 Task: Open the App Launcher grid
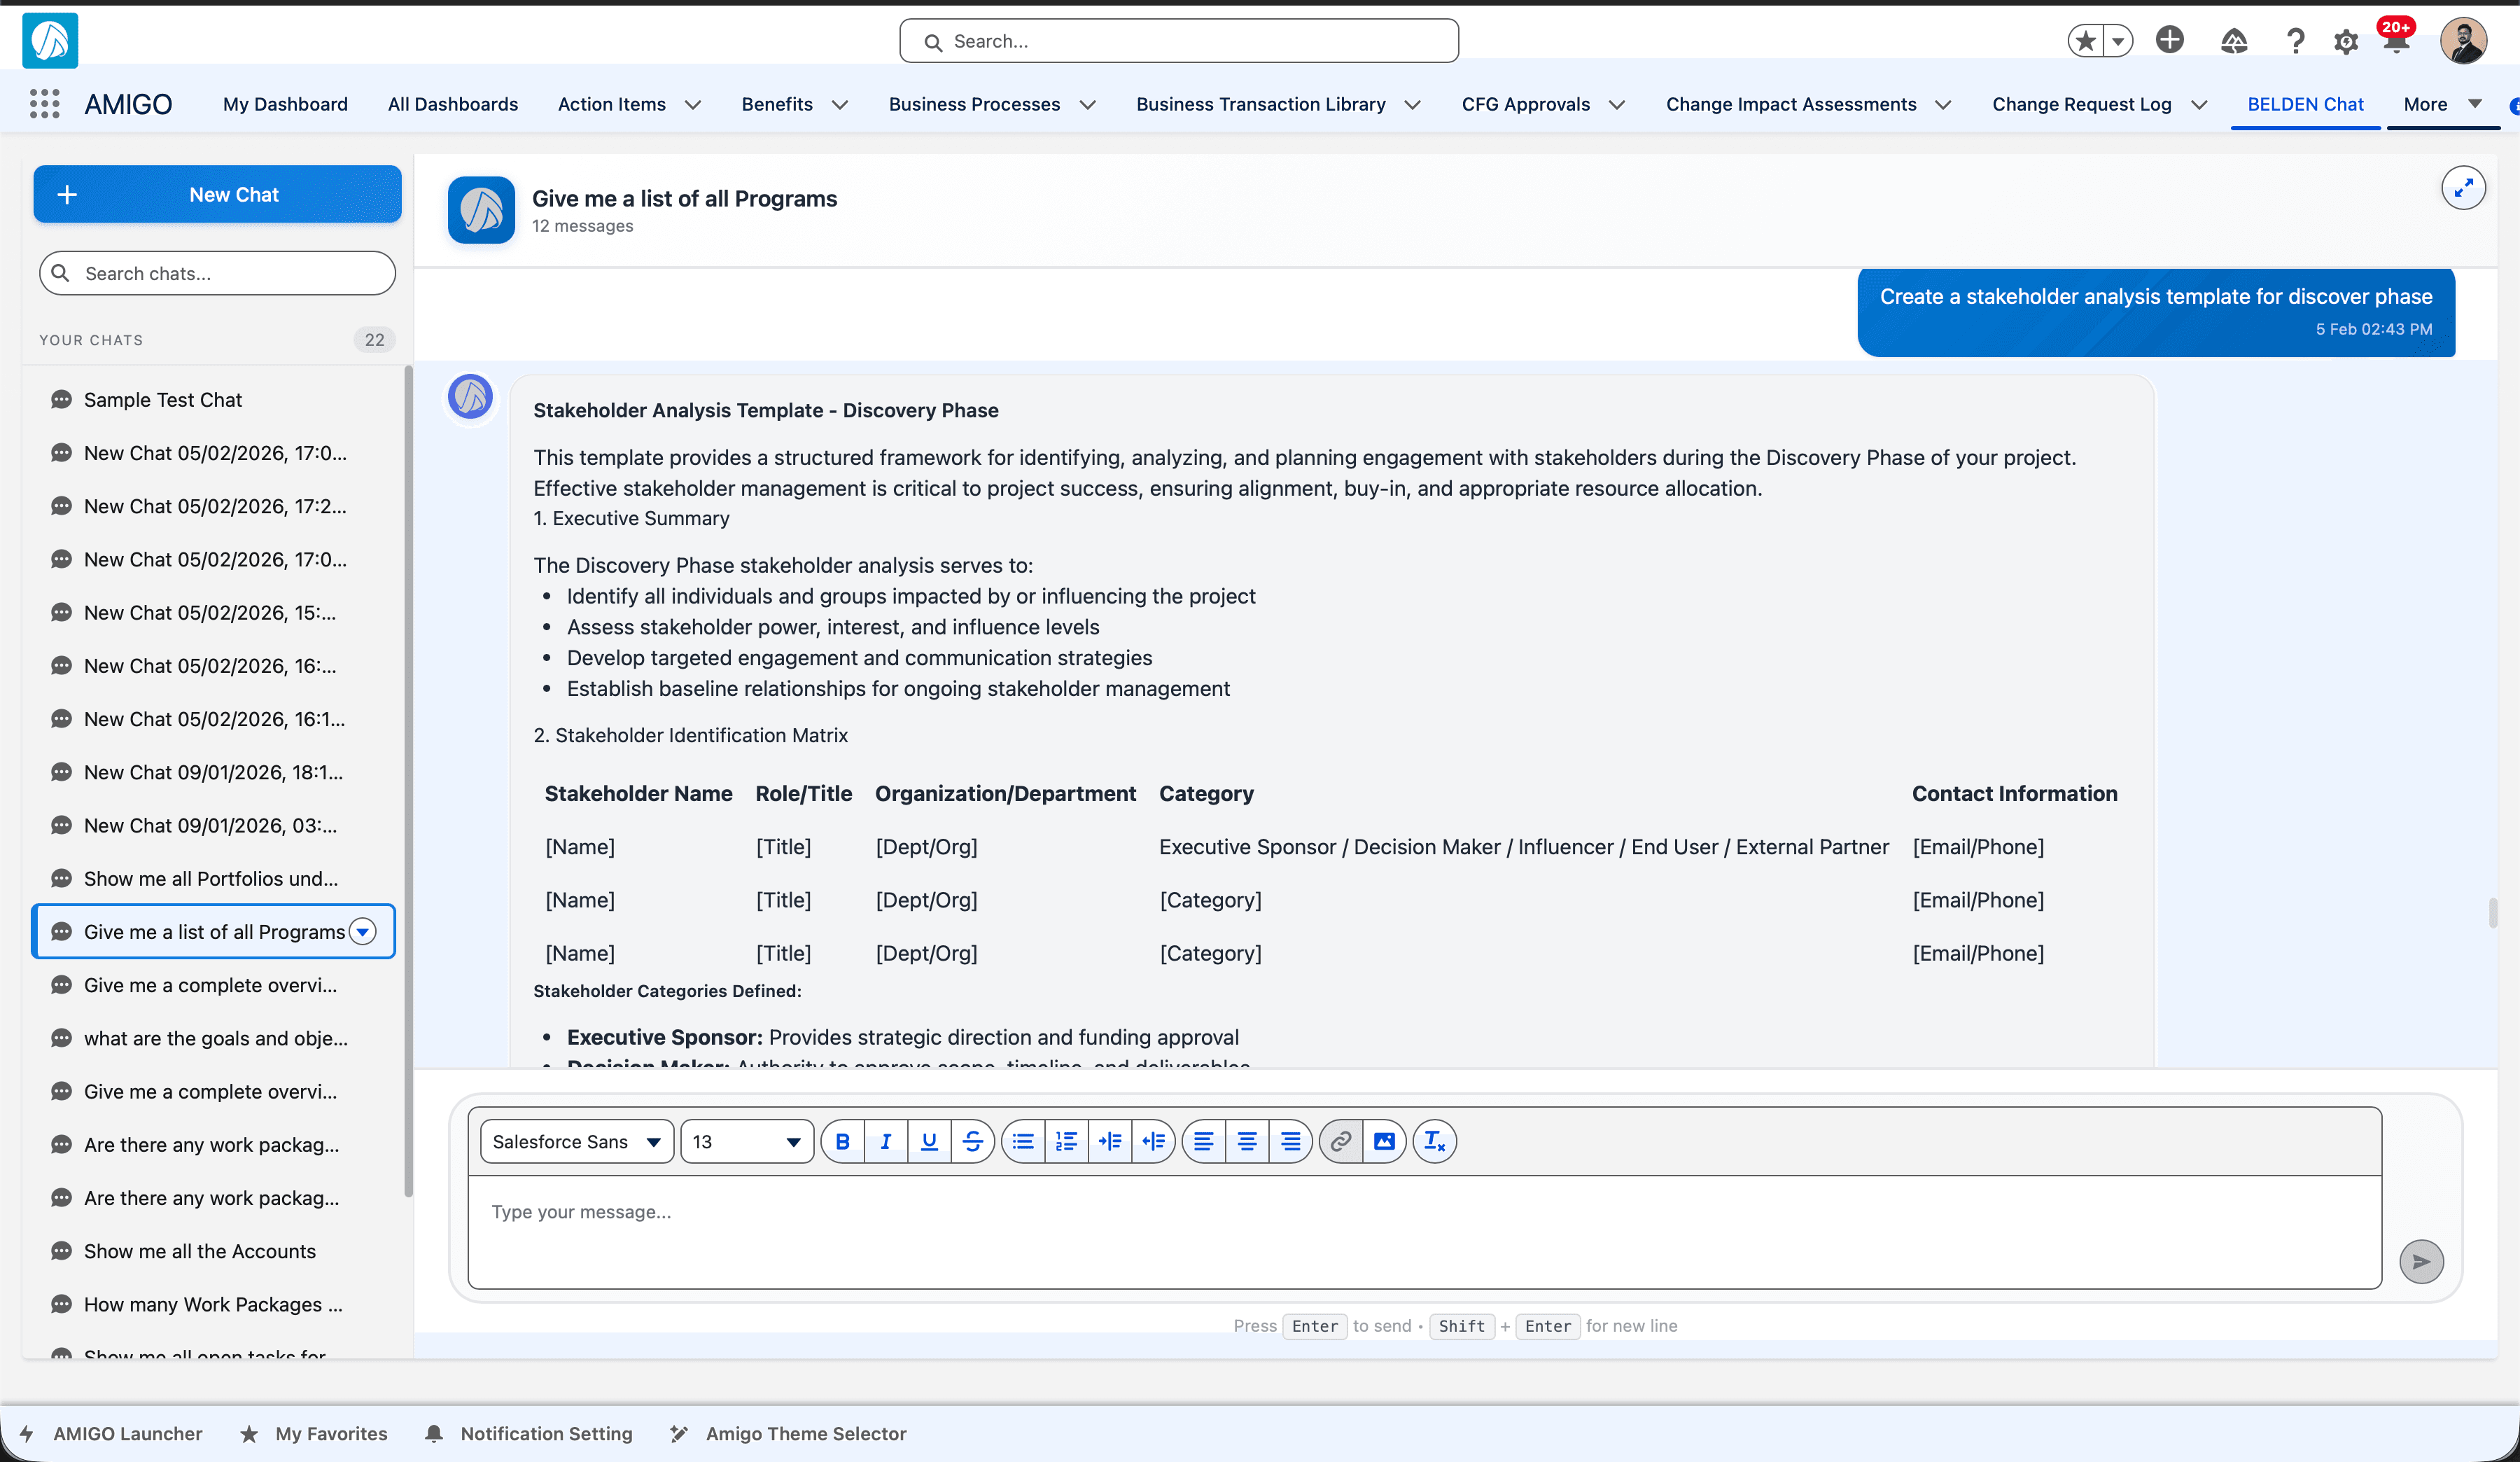click(44, 104)
